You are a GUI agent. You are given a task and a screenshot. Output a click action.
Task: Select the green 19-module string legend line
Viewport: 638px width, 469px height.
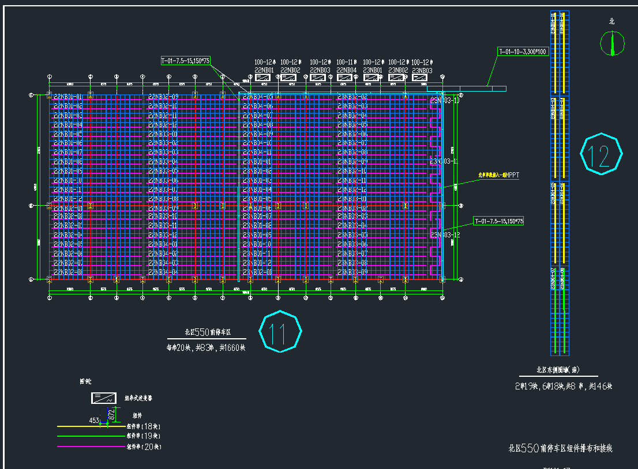[x=91, y=436]
